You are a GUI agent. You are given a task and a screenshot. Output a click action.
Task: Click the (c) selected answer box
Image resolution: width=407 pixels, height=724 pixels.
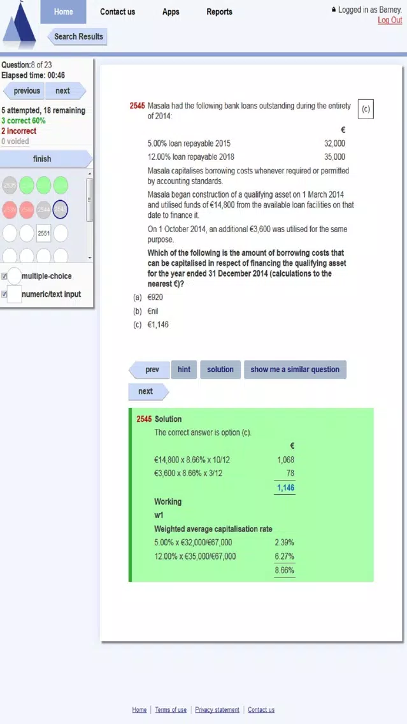[366, 110]
